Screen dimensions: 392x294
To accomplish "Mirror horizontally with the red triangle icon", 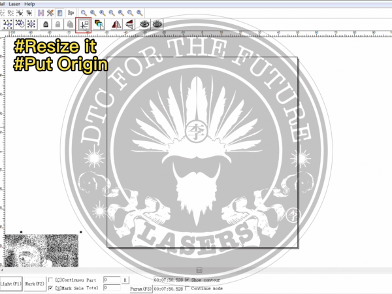I will 116,25.
